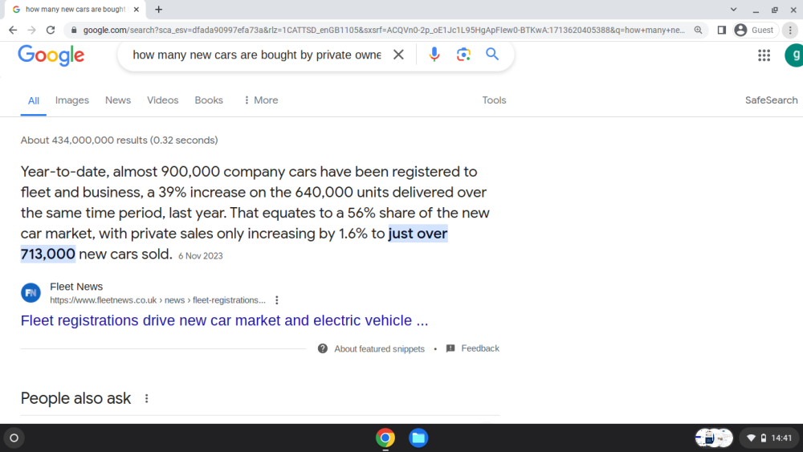
Task: Click the Fleet News site favicon
Action: pos(31,293)
